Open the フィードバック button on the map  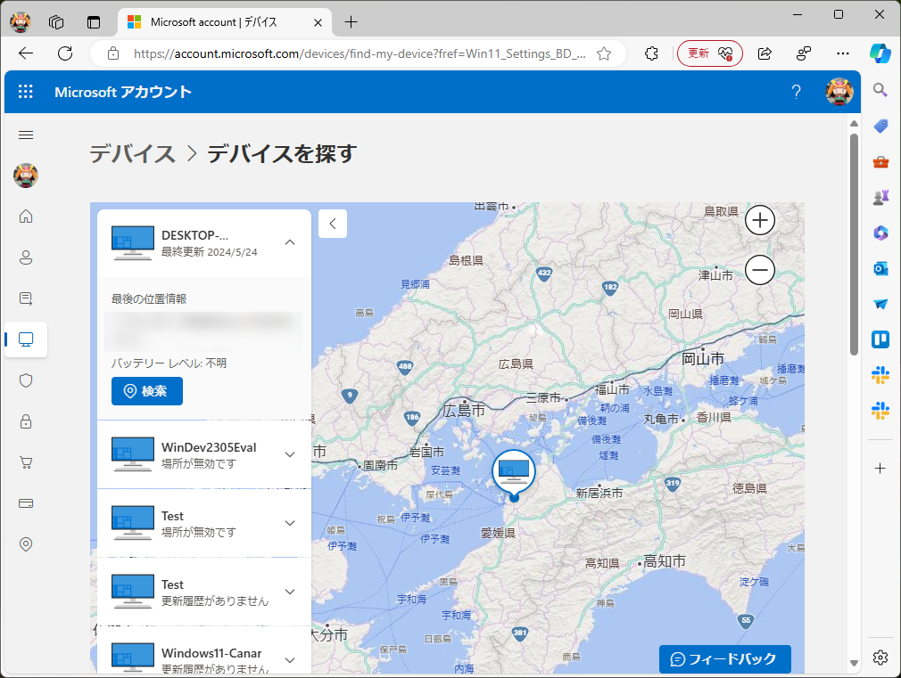tap(724, 659)
